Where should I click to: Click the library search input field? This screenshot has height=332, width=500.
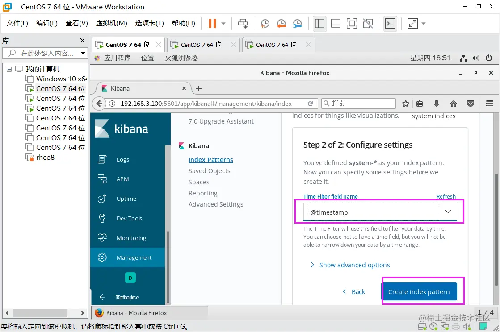[x=45, y=53]
